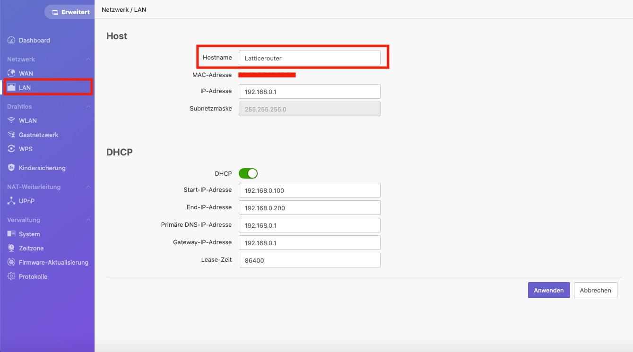Collapse the Drahtlos section chevron

88,106
